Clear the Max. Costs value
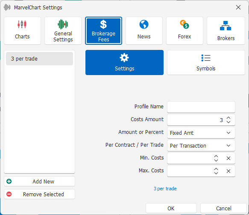 [228, 171]
